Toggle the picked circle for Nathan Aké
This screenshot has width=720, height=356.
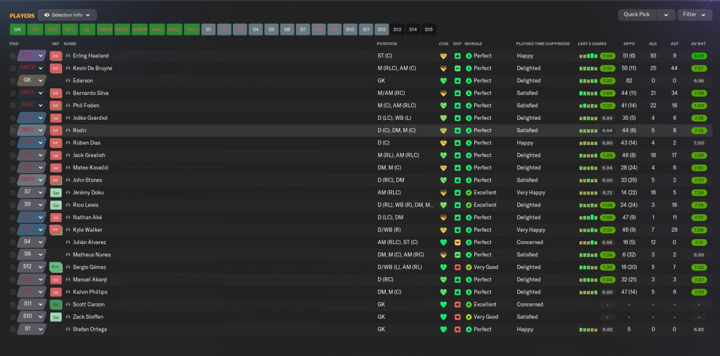click(x=12, y=217)
